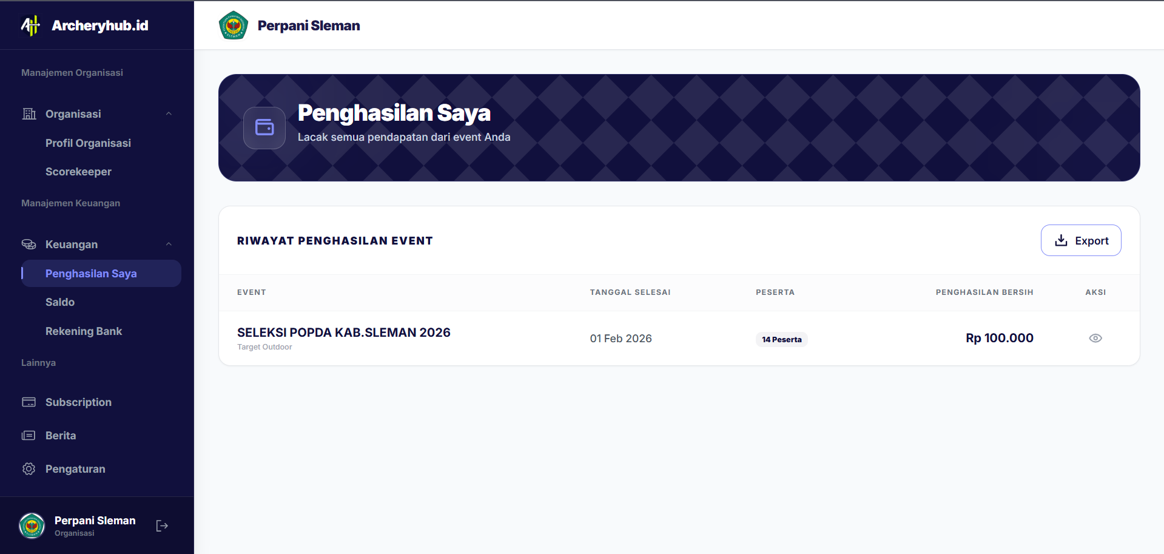Open SELEKSI POPDA KAB.SLEMAN 2026 event
1164x554 pixels.
coord(343,332)
